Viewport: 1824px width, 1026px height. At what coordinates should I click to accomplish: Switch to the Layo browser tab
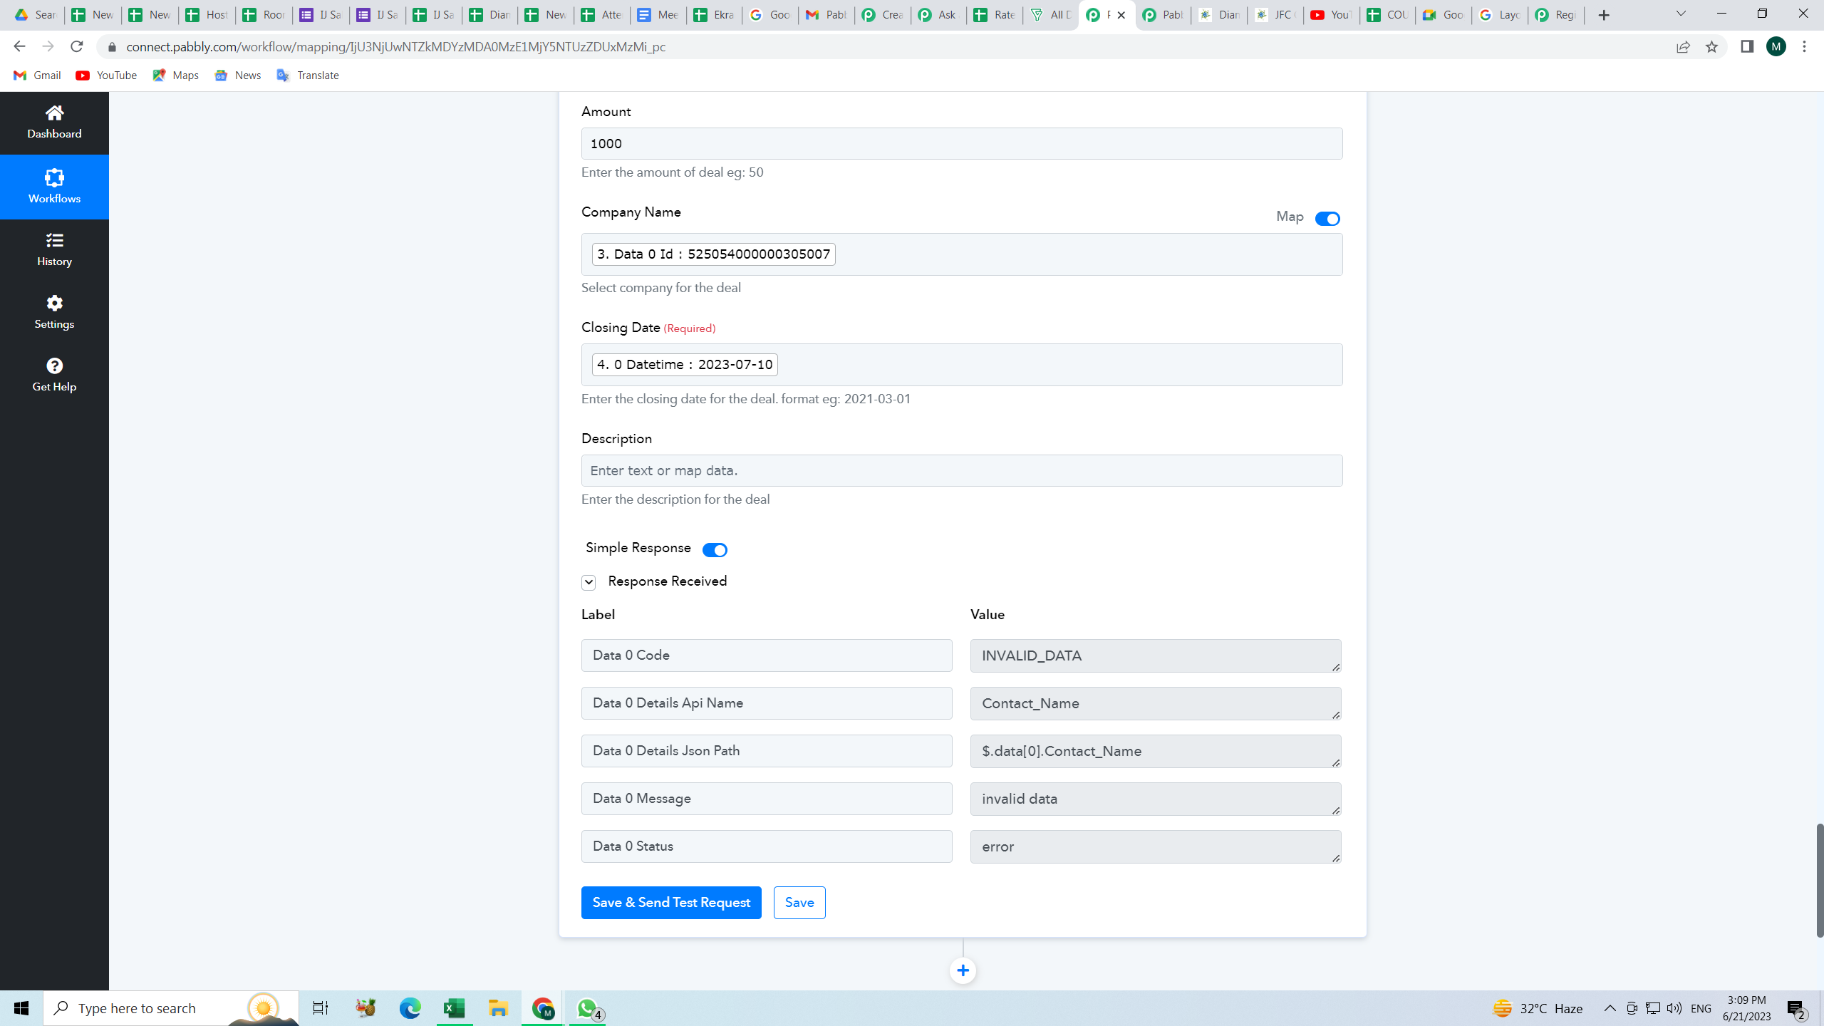click(1498, 15)
